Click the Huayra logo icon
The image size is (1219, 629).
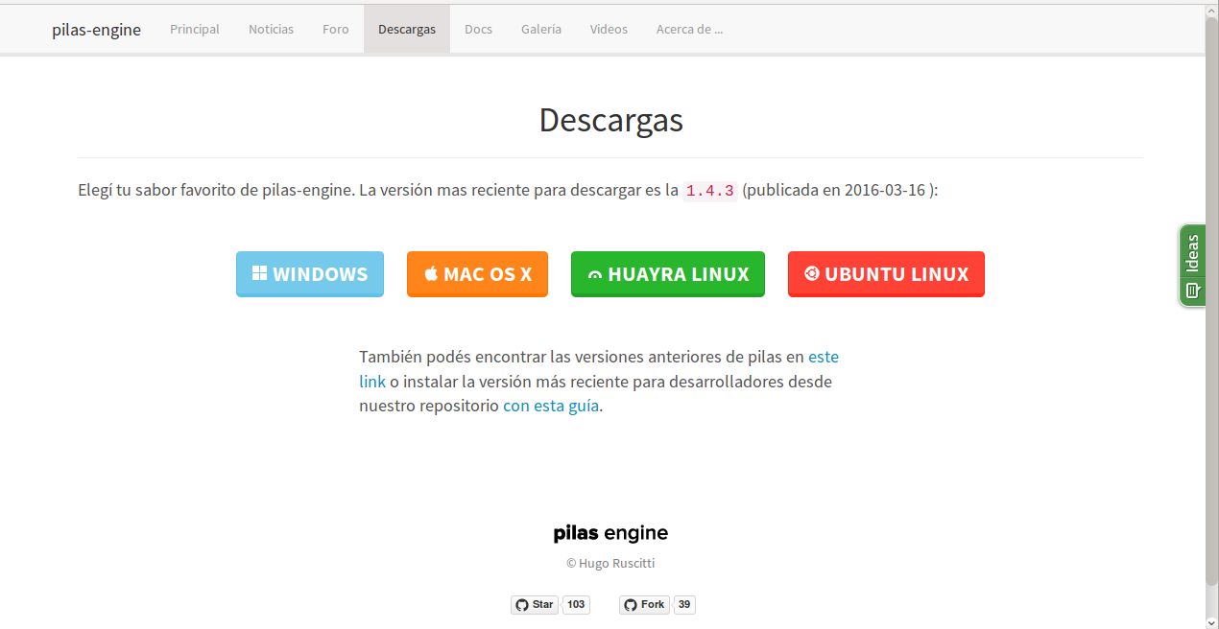[595, 275]
